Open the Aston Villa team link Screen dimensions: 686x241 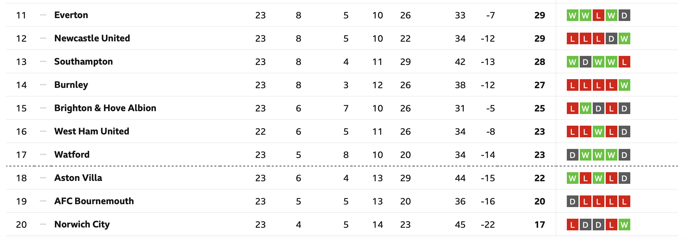(x=78, y=178)
